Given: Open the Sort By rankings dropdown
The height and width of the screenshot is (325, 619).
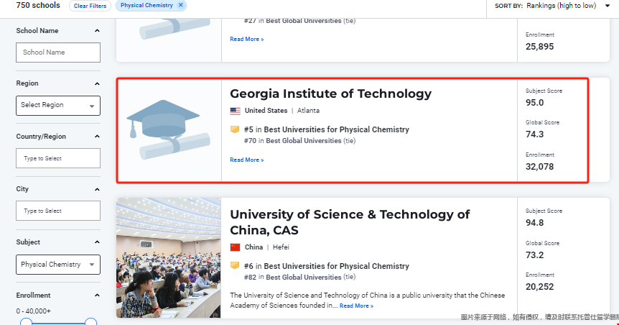Looking at the screenshot, I should click(x=569, y=6).
